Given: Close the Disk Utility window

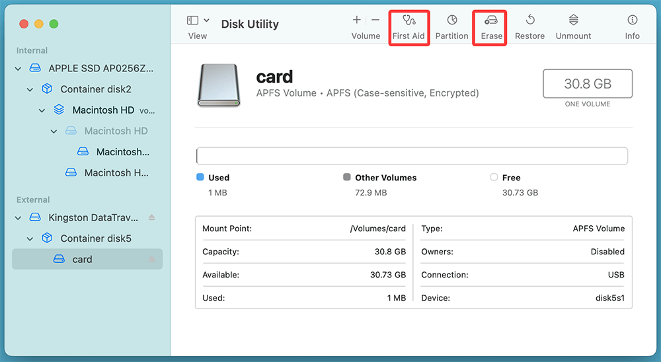Looking at the screenshot, I should click(24, 24).
